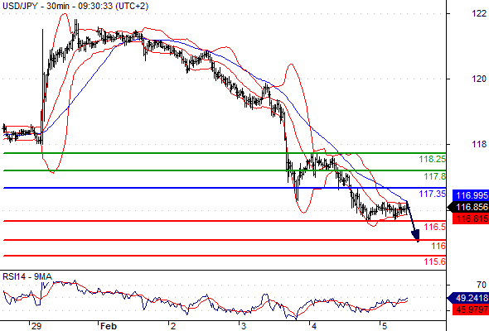Select the 116 support level label
Viewport: 489px width, 331px height.
[438, 246]
